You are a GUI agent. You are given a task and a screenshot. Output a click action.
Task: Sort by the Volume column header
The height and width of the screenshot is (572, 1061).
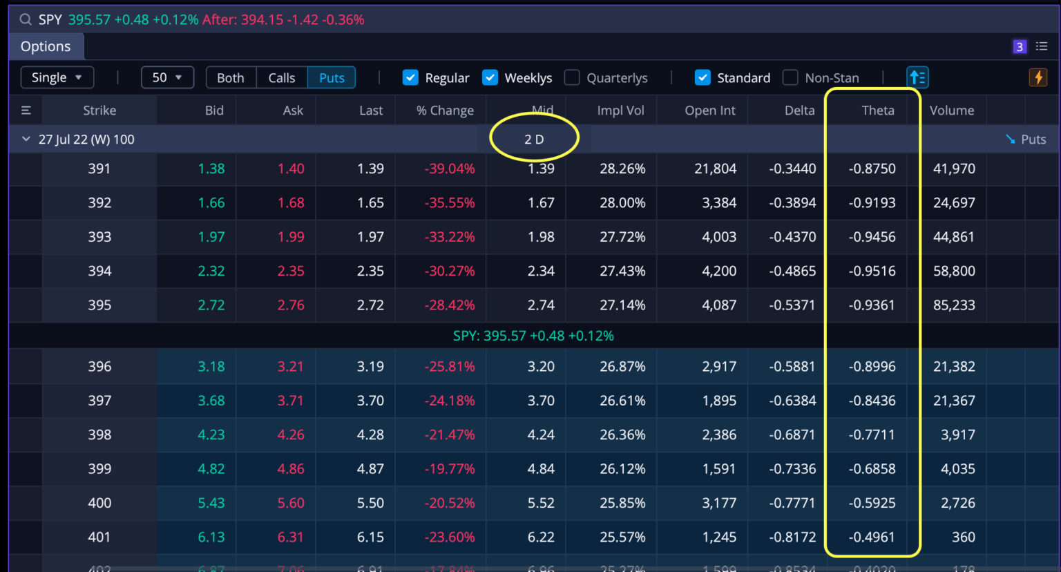pos(952,111)
